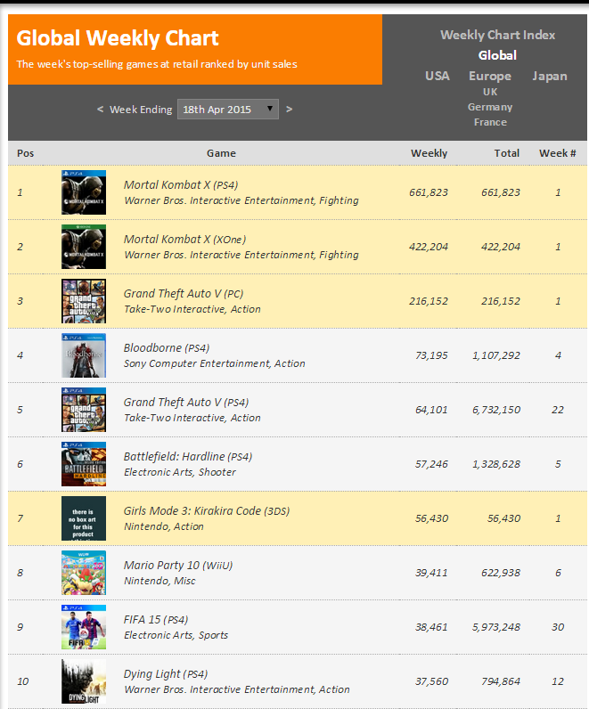
Task: Click Mario Party 10 cover image
Action: click(84, 573)
